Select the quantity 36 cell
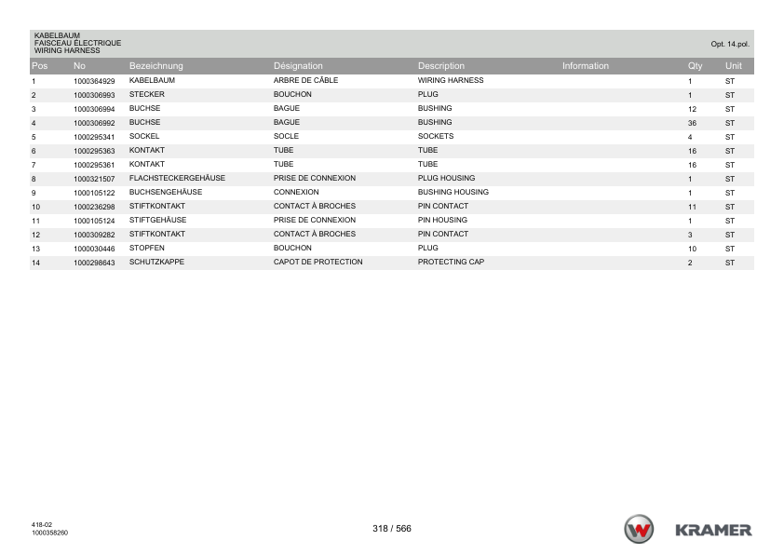 692,123
